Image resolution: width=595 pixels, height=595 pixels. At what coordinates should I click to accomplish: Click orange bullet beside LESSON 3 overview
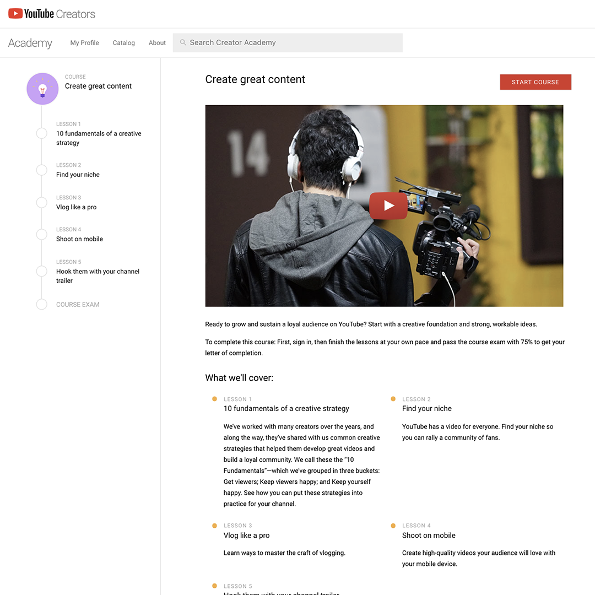click(214, 526)
